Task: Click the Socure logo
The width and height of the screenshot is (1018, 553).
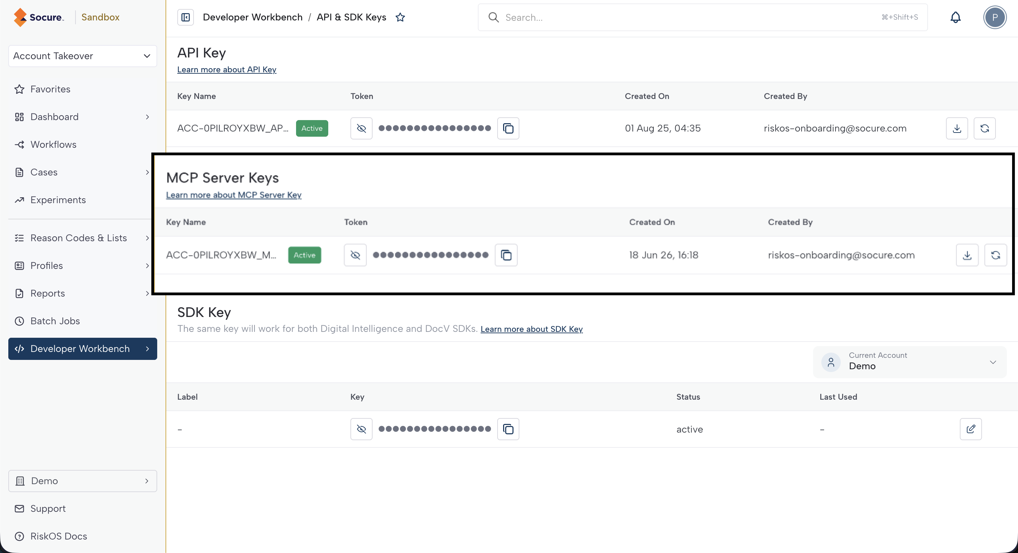Action: 39,17
